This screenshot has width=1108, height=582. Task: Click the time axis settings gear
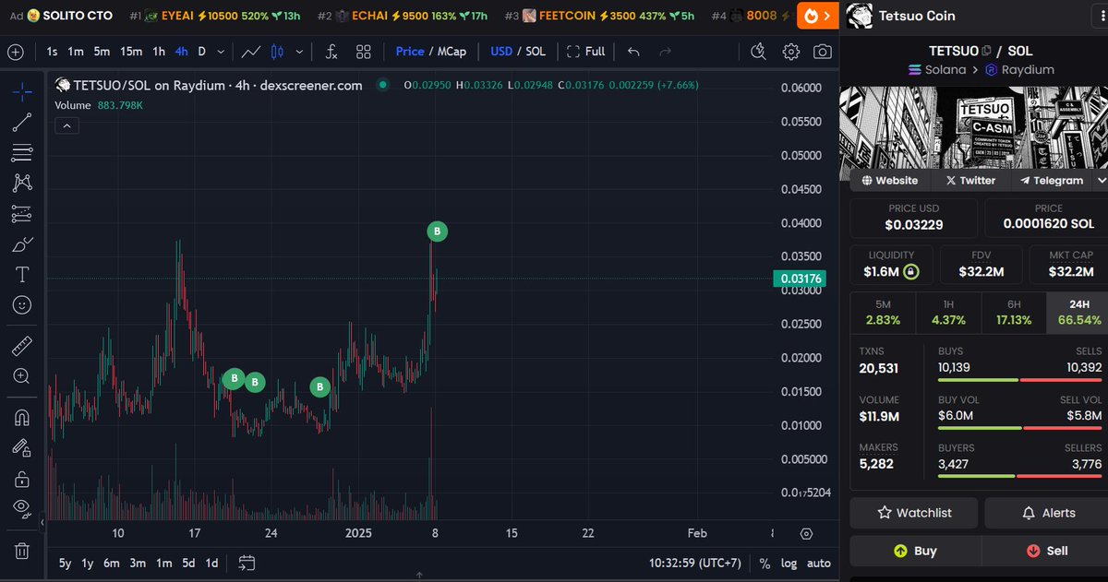pos(806,533)
